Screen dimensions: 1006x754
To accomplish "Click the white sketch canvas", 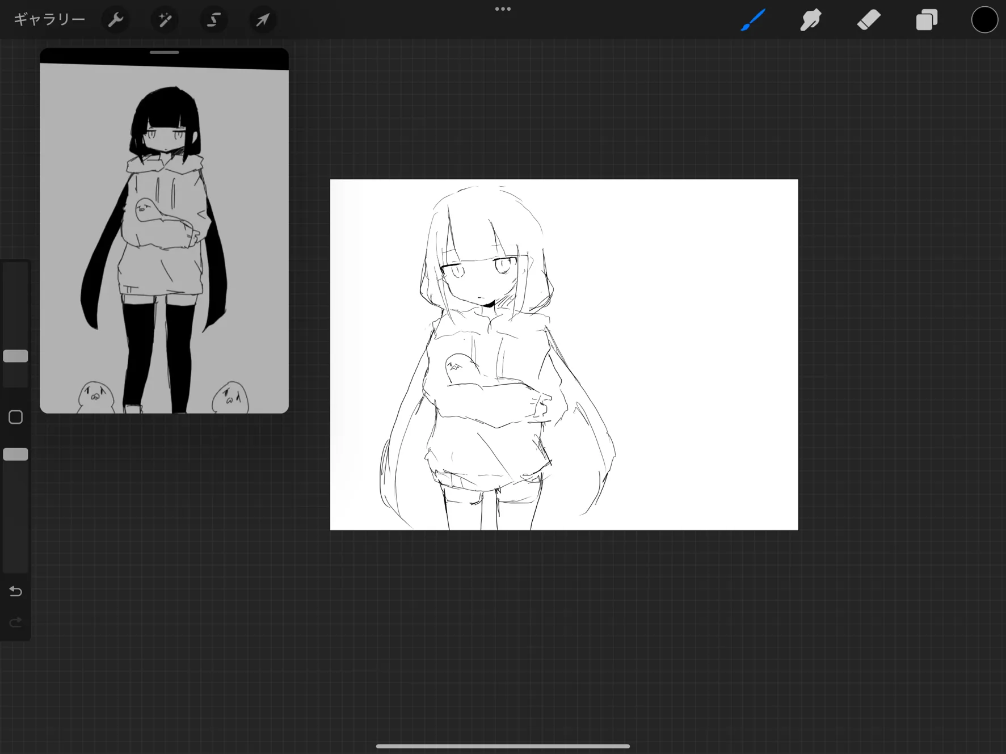I will pos(564,355).
